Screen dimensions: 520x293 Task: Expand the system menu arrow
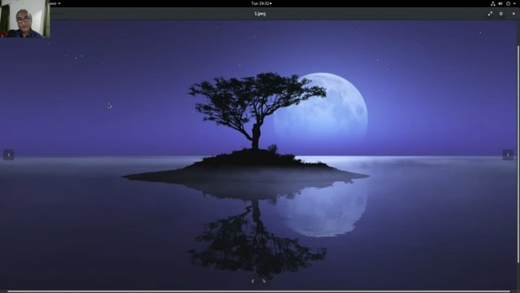[x=514, y=3]
